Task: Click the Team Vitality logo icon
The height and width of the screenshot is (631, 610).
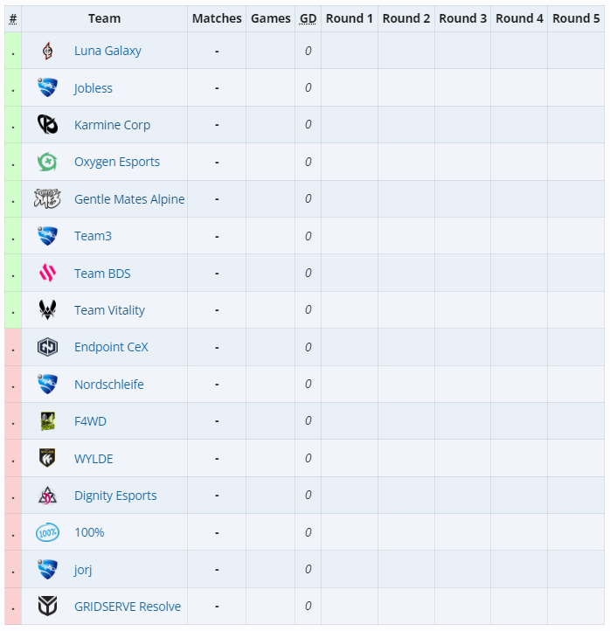Action: [x=47, y=310]
